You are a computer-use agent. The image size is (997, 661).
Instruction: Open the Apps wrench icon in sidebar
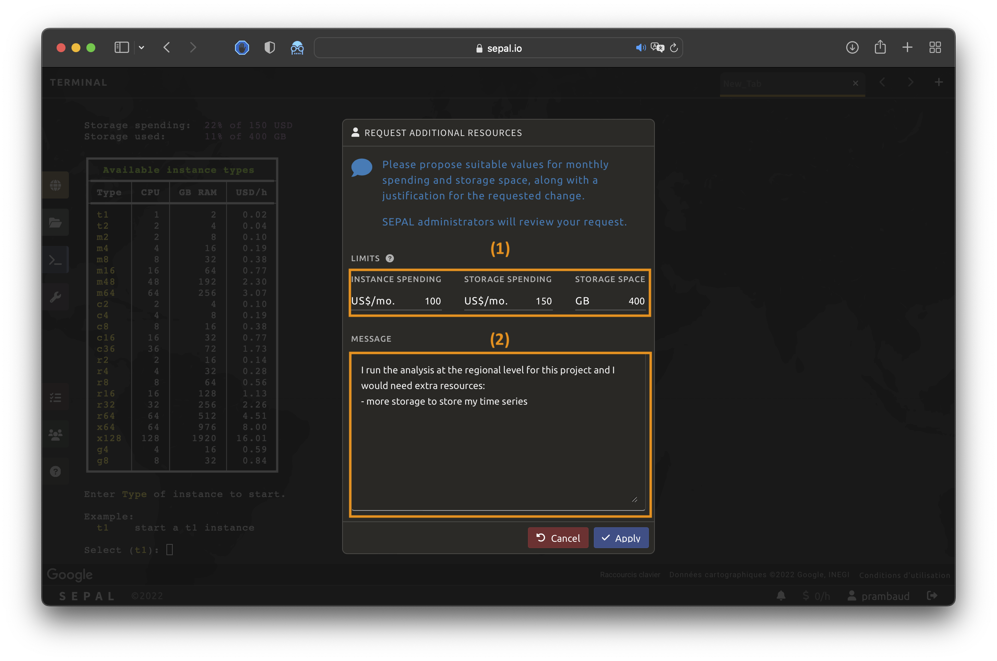(55, 297)
